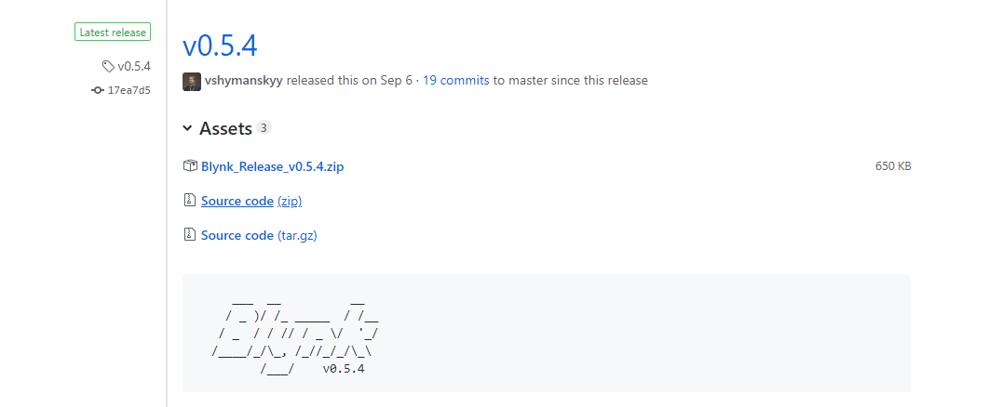1002x407 pixels.
Task: Click the Latest release badge
Action: (113, 33)
